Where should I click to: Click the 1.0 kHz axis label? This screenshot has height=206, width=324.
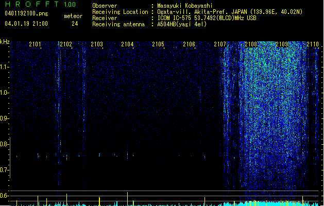point(4,93)
